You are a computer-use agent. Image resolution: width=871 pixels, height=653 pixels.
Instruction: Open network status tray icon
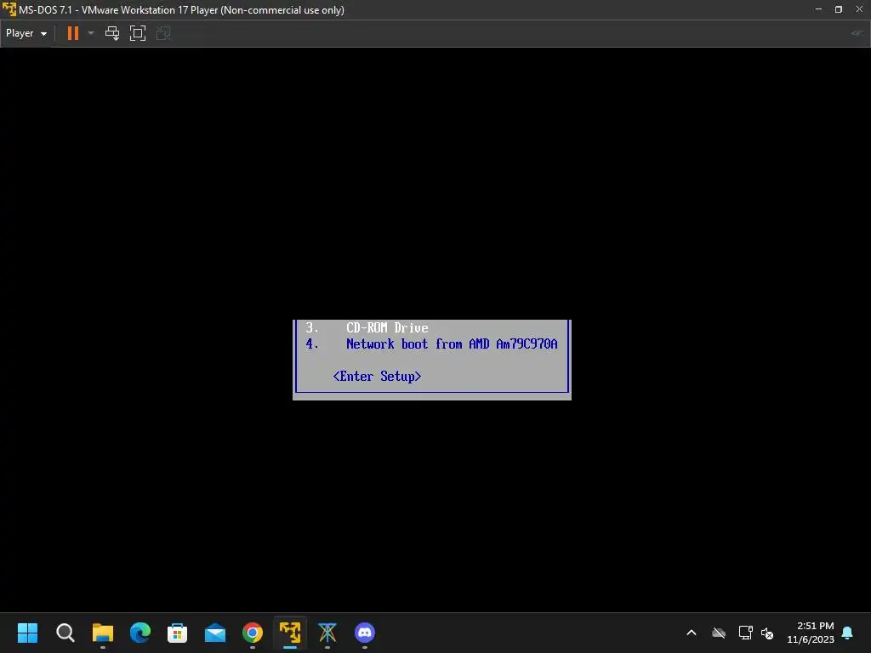click(x=745, y=633)
